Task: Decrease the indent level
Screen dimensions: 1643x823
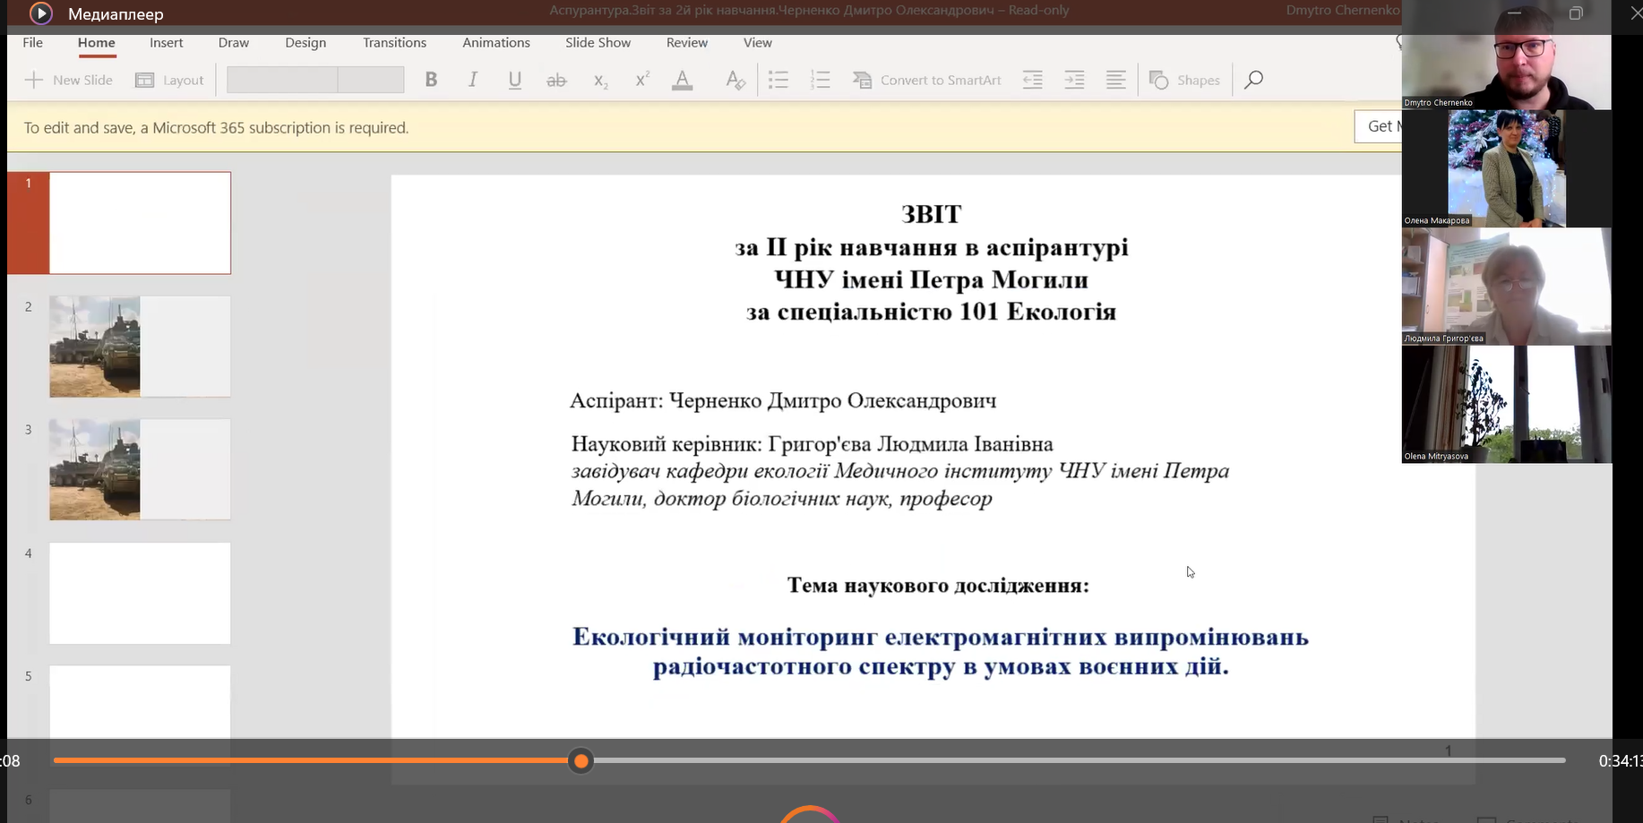Action: [1032, 80]
